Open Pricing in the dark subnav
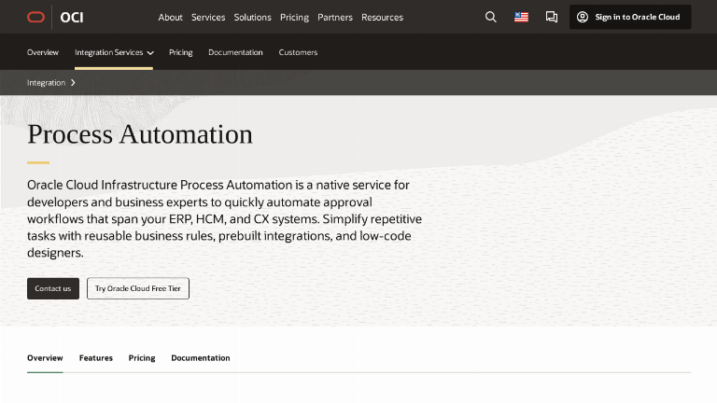This screenshot has height=403, width=717. tap(180, 52)
